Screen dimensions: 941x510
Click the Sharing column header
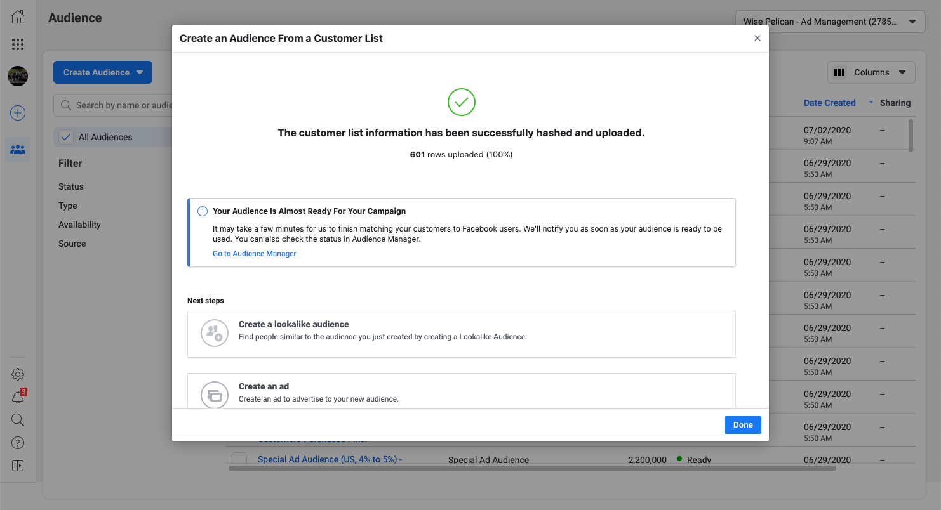[895, 103]
